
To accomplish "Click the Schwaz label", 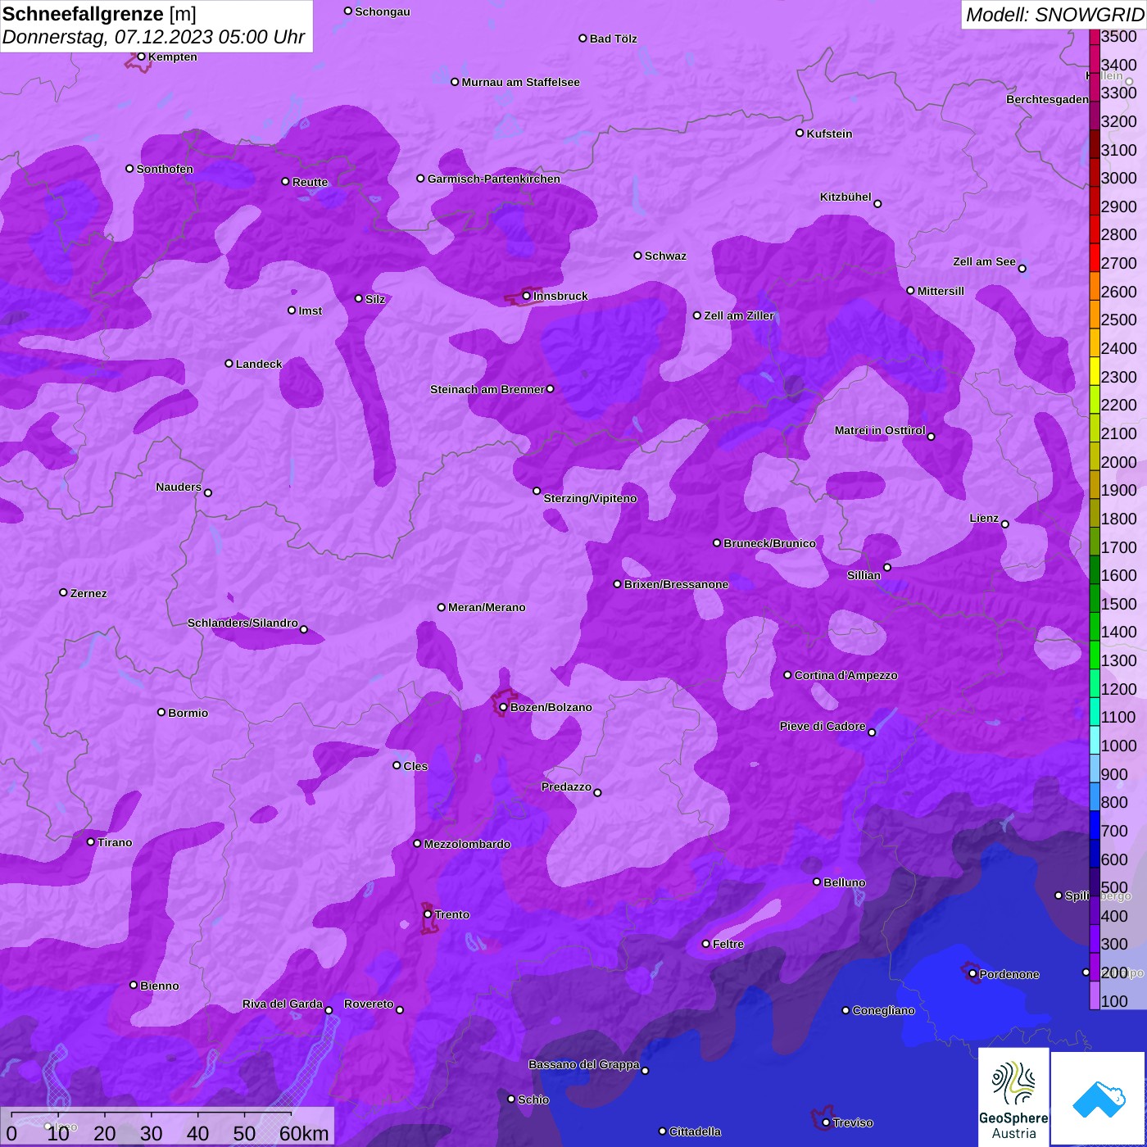I will pos(665,256).
